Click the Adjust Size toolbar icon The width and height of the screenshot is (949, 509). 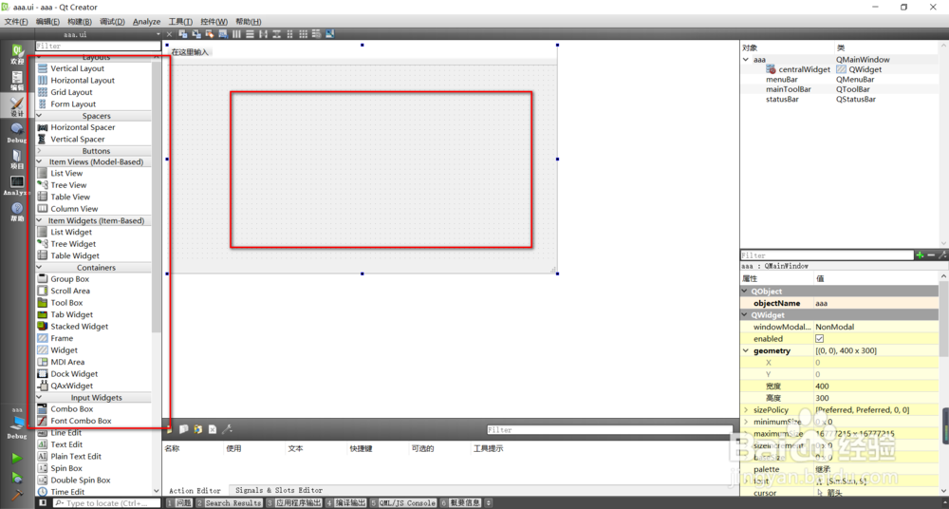tap(330, 34)
